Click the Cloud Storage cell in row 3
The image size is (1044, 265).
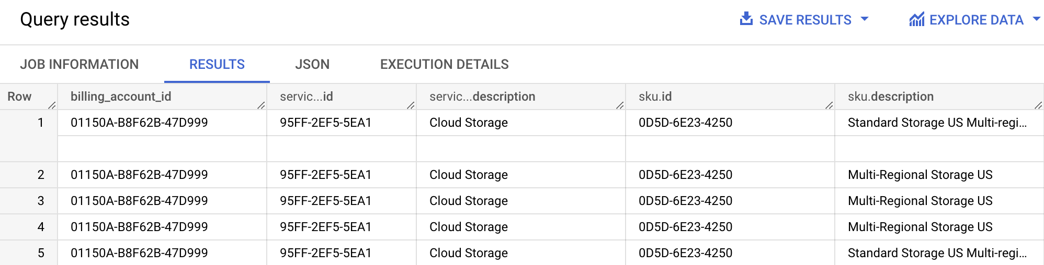[x=468, y=201]
